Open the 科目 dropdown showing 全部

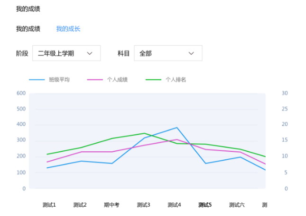167,53
